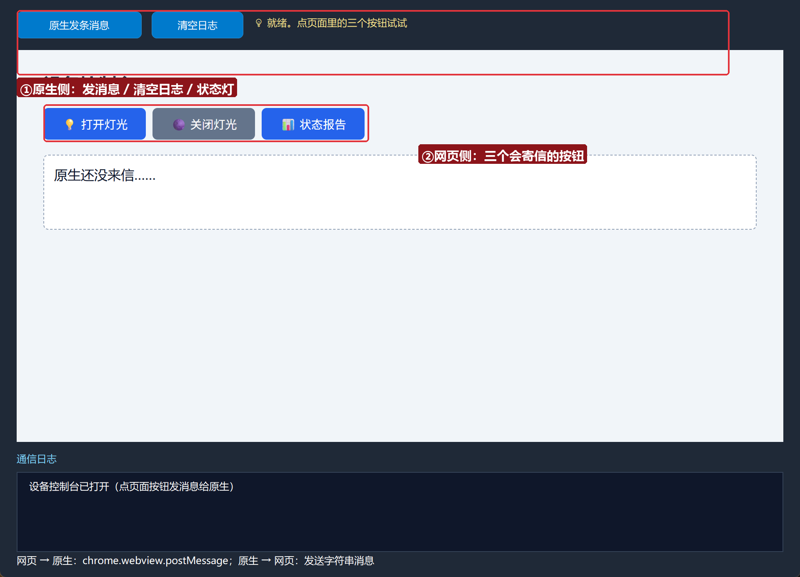The width and height of the screenshot is (800, 577).
Task: Click the footer text mentioning chrome.webview.postMessage
Action: coord(195,561)
